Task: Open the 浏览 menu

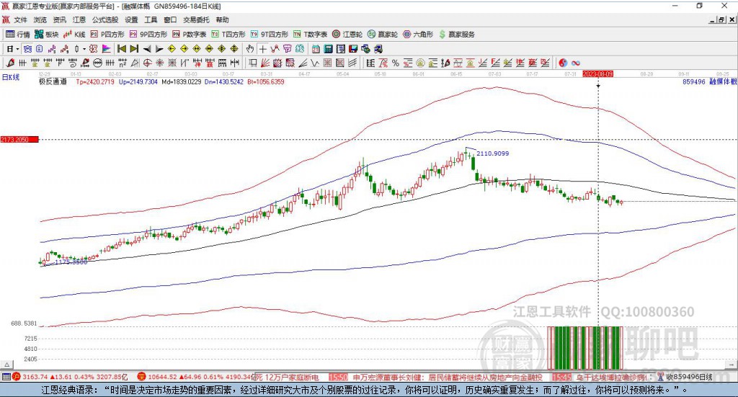Action: point(40,19)
